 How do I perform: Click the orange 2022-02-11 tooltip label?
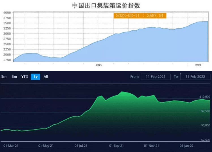(140, 16)
